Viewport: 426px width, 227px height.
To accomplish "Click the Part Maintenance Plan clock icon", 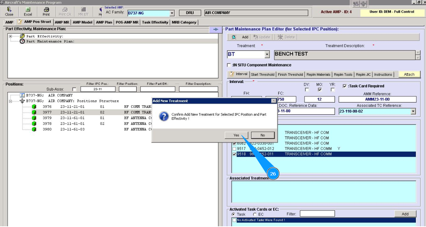I will [x=22, y=41].
